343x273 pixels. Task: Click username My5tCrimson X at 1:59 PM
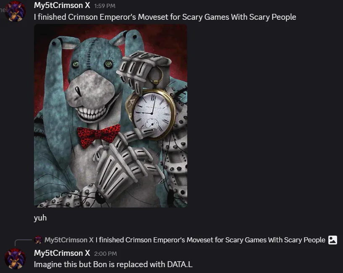62,5
